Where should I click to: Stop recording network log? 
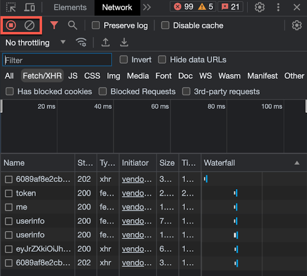tap(11, 25)
